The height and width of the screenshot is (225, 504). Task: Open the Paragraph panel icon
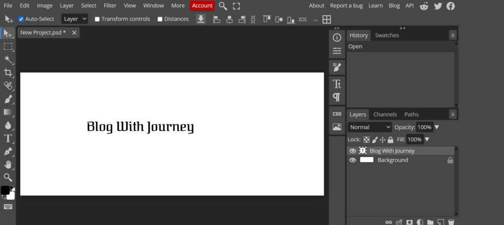pyautogui.click(x=337, y=97)
